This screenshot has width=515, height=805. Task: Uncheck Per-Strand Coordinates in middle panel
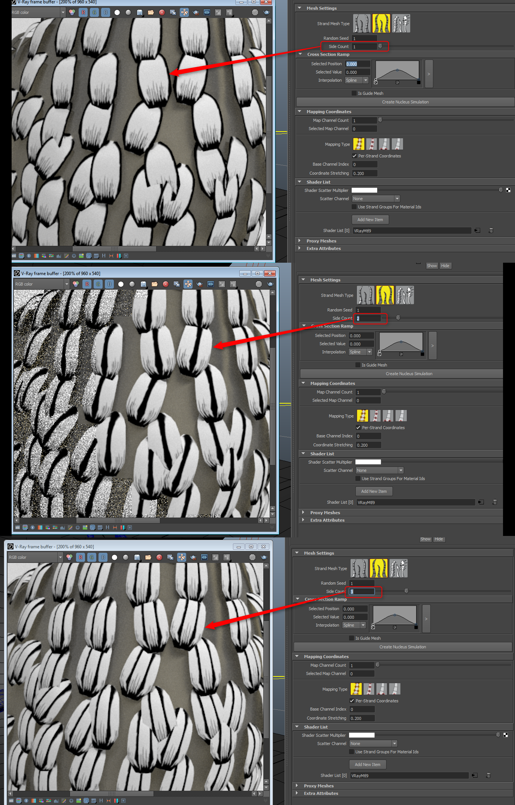pos(358,428)
